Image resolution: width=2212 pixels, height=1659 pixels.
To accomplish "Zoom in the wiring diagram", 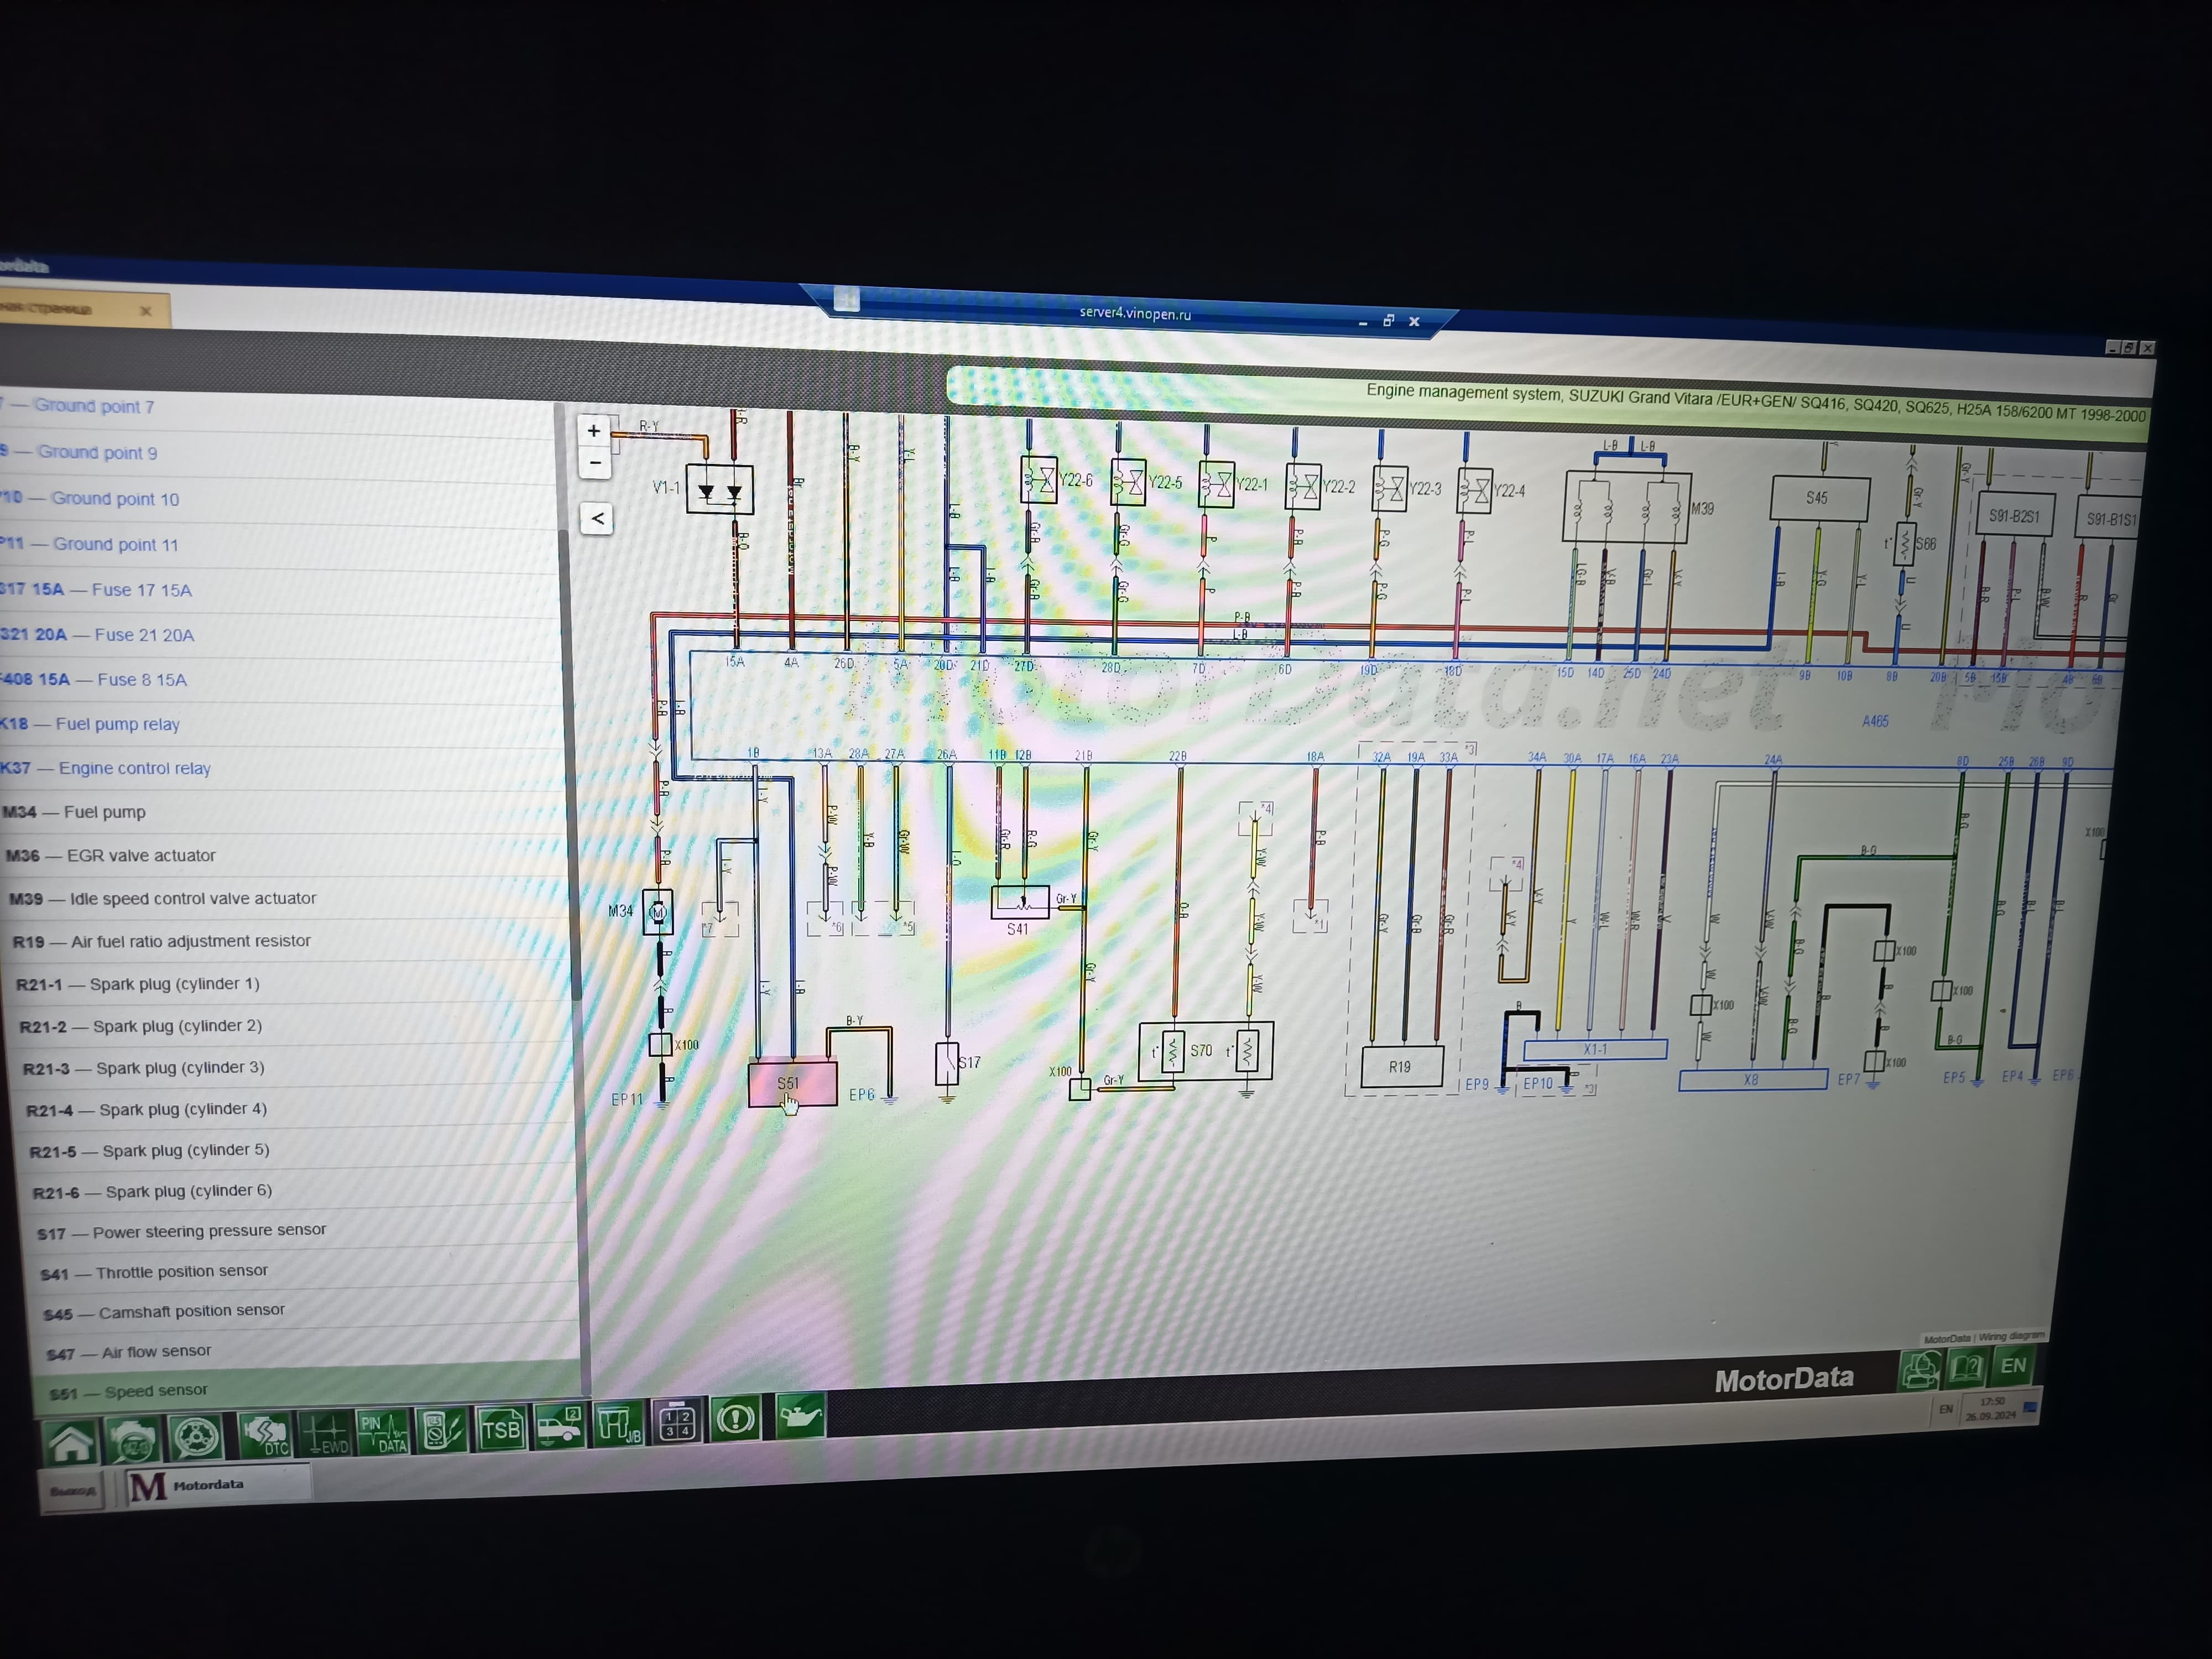I will [594, 431].
